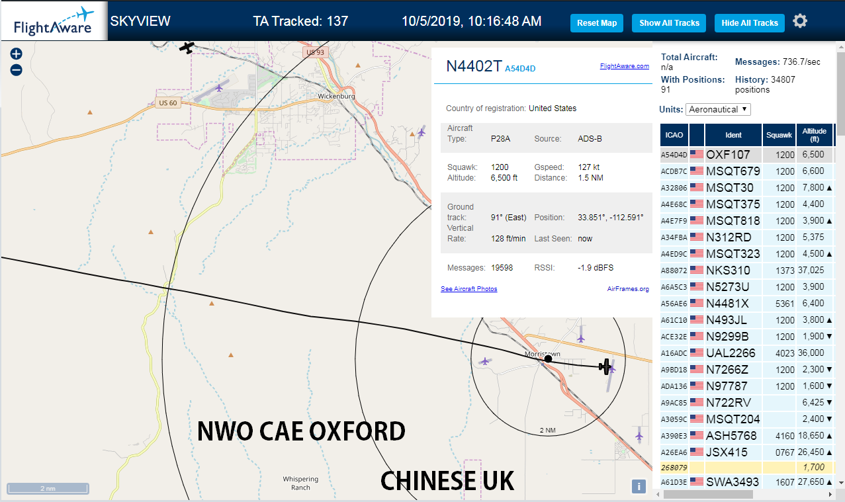Image resolution: width=845 pixels, height=502 pixels.
Task: Hide all aircraft tracks
Action: [750, 22]
